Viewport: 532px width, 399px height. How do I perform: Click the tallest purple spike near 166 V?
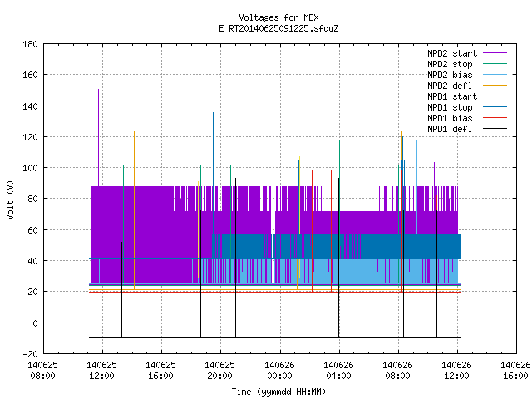coord(298,125)
